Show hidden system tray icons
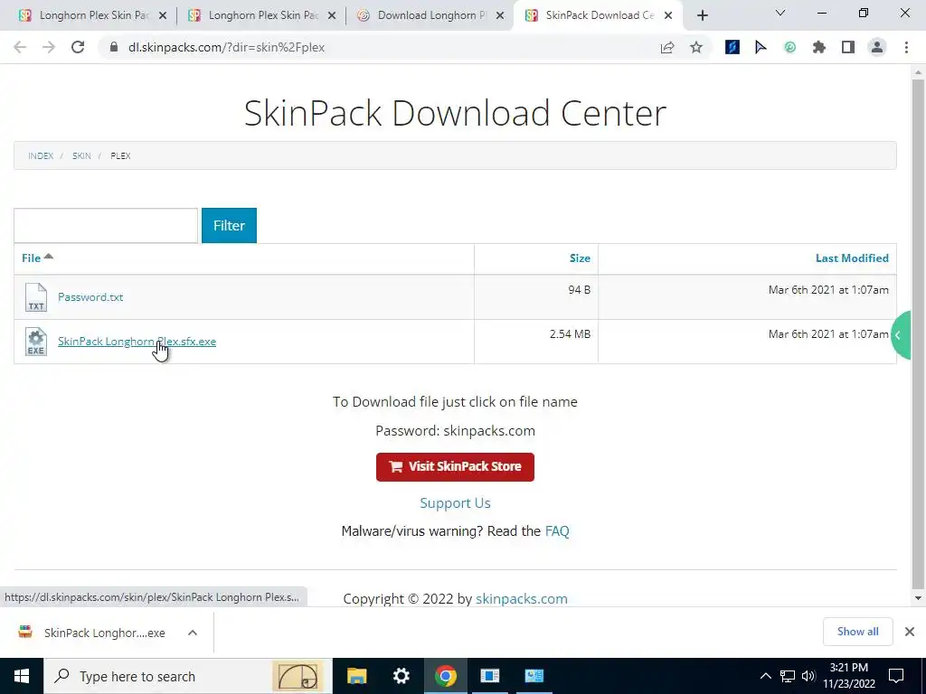Screen dimensions: 926x694 coord(765,676)
